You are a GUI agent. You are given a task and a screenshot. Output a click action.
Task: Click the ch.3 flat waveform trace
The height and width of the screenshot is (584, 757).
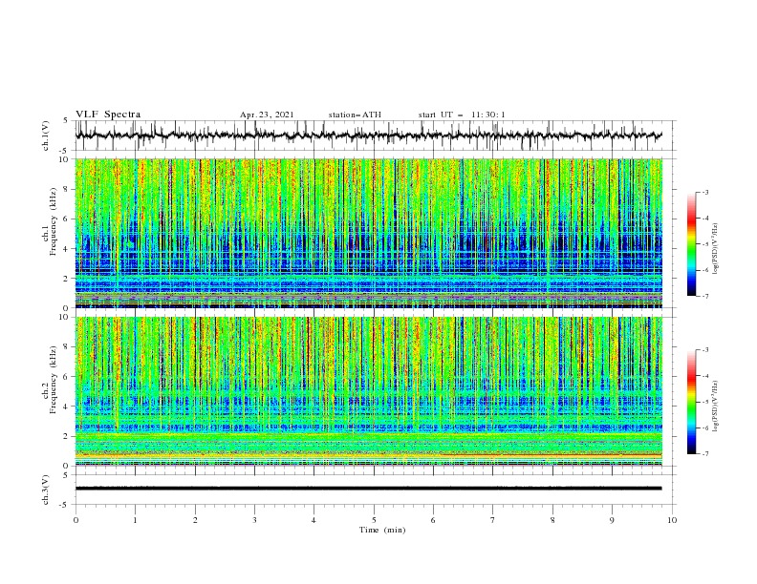coord(368,489)
